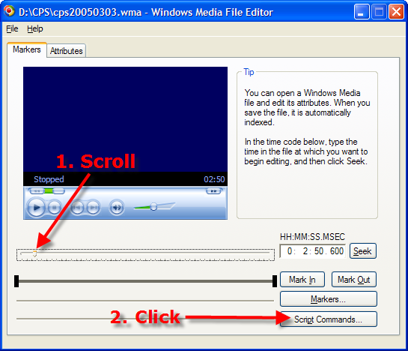
Task: Click the timeline trackbar thumb
Action: pyautogui.click(x=34, y=253)
